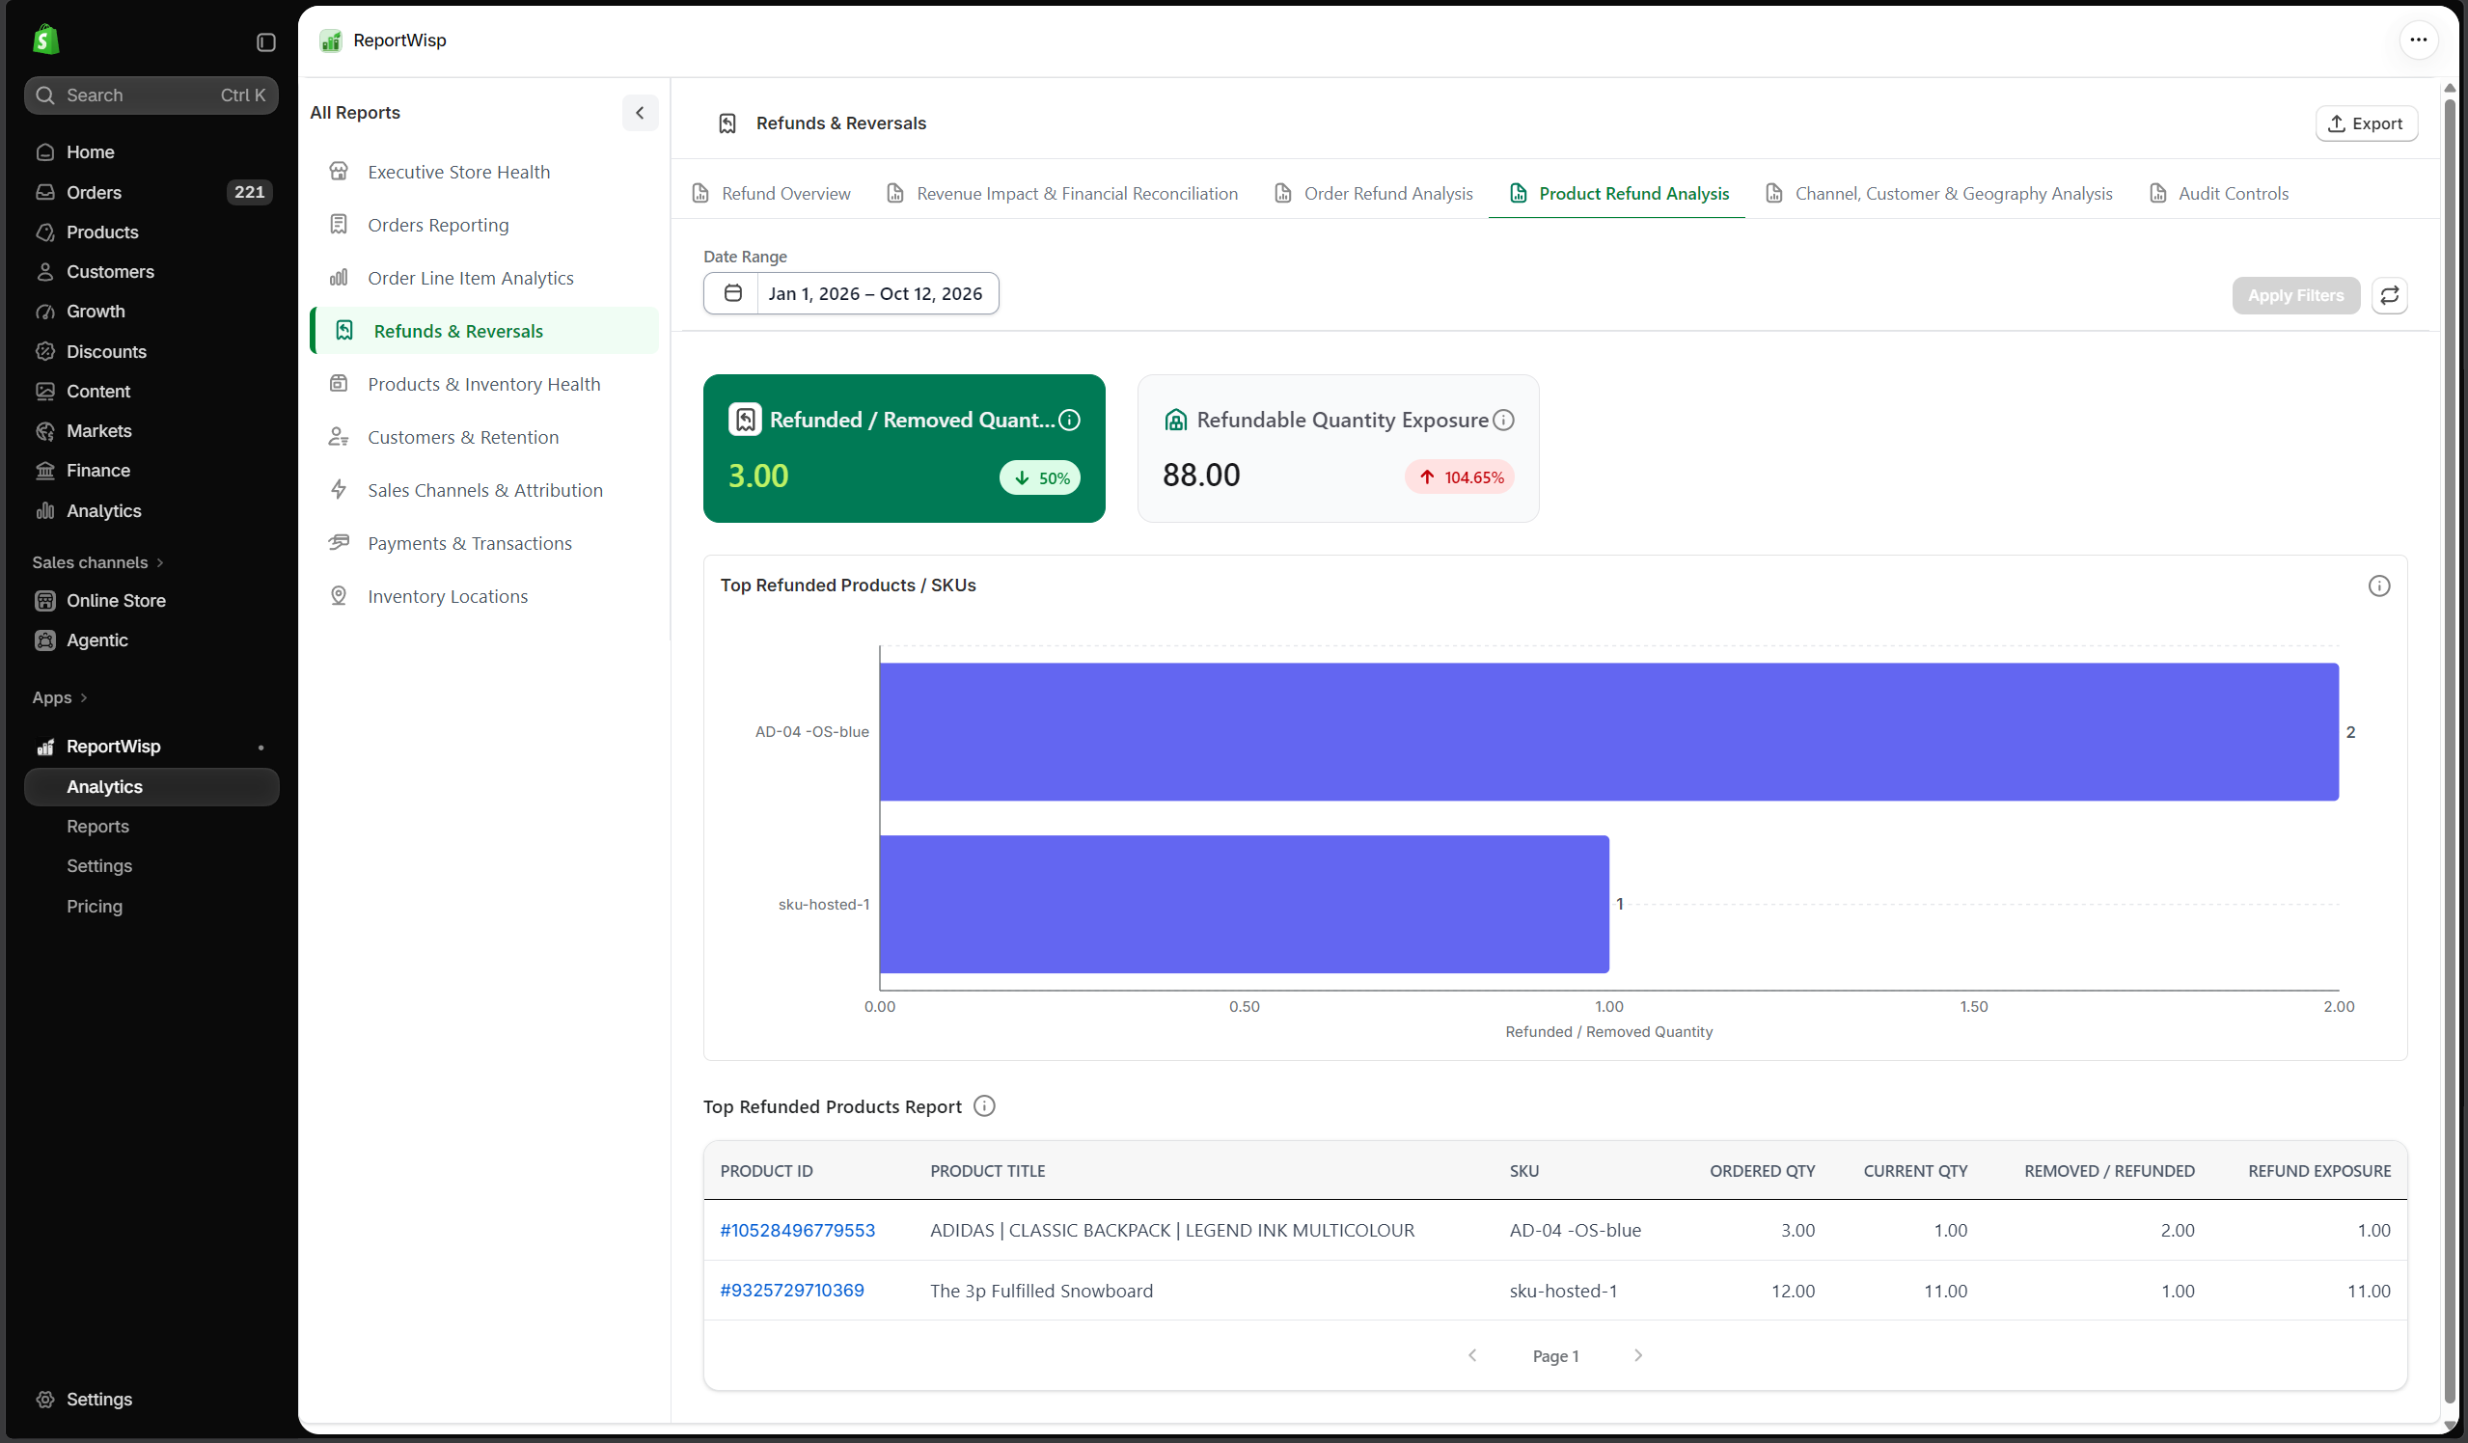Image resolution: width=2468 pixels, height=1443 pixels.
Task: Expand Sales channels section
Action: [98, 562]
